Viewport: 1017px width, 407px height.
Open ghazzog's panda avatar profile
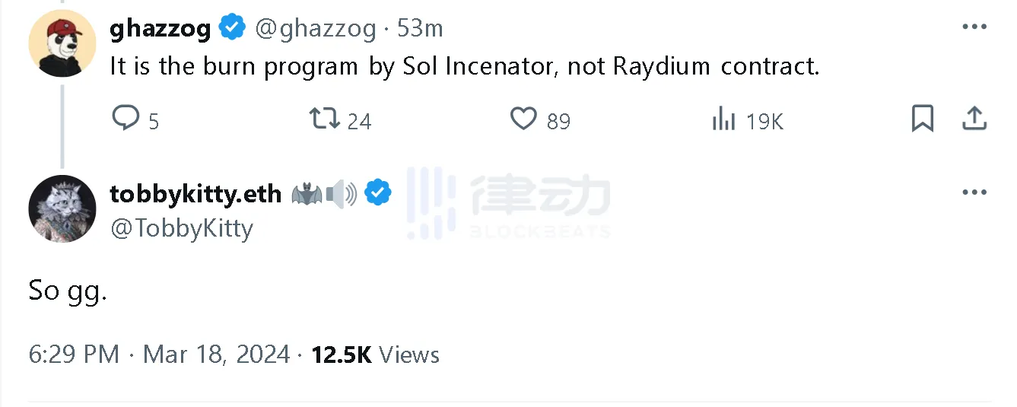[x=62, y=44]
